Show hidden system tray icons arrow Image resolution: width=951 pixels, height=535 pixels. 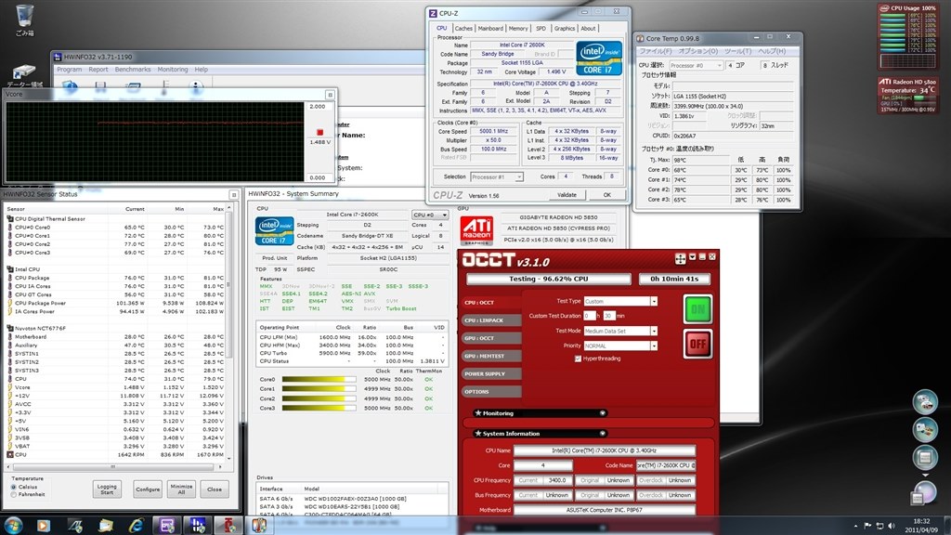(x=855, y=526)
